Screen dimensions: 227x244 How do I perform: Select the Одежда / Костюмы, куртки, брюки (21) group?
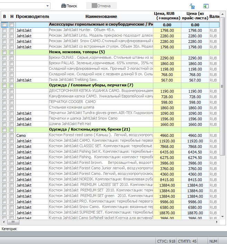pyautogui.click(x=110, y=130)
